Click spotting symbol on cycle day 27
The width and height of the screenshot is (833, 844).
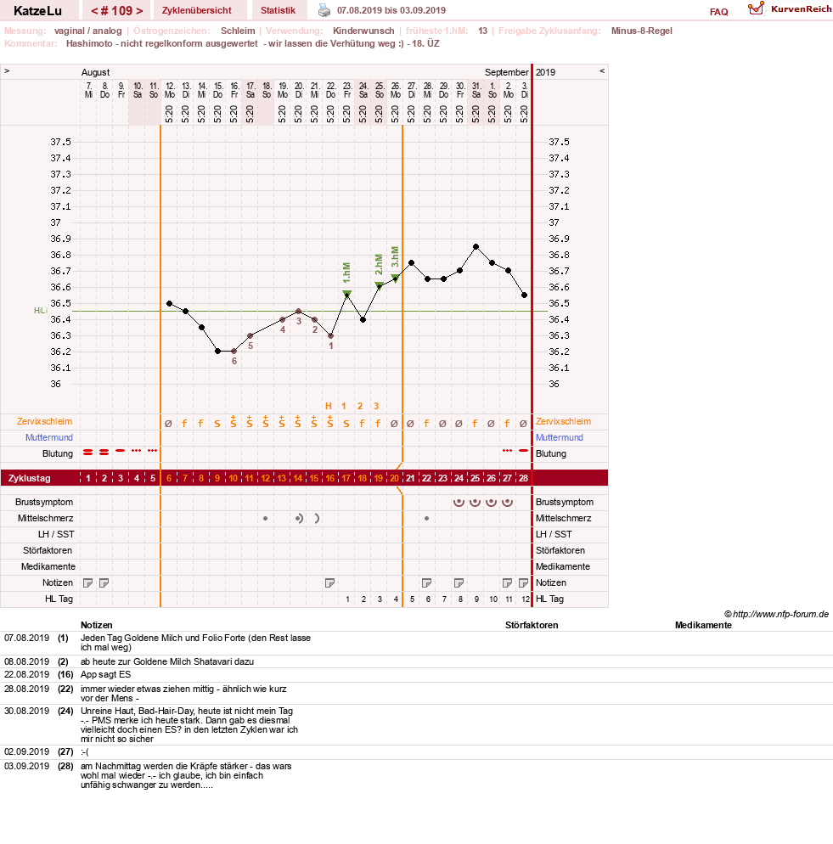coord(507,451)
